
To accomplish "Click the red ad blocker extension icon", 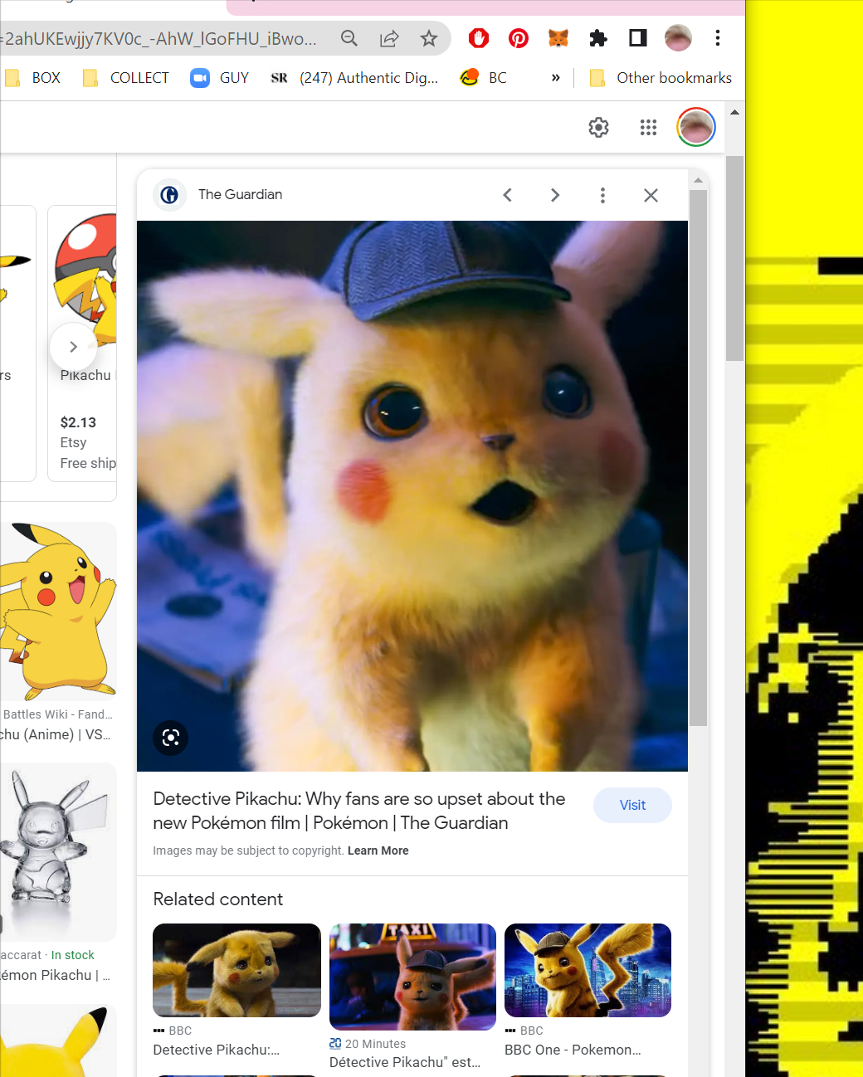I will coord(479,38).
